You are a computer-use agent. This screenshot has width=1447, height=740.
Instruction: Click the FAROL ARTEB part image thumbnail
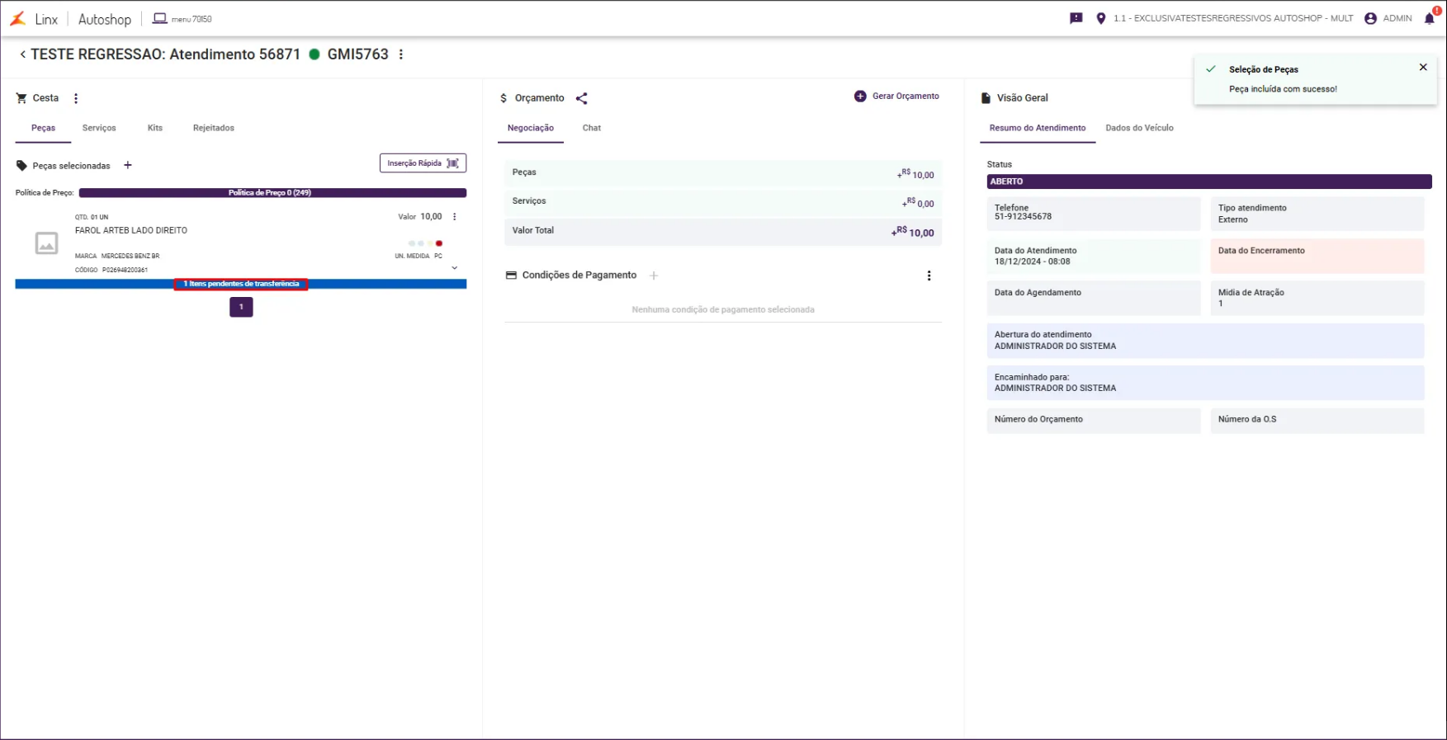[x=46, y=243]
